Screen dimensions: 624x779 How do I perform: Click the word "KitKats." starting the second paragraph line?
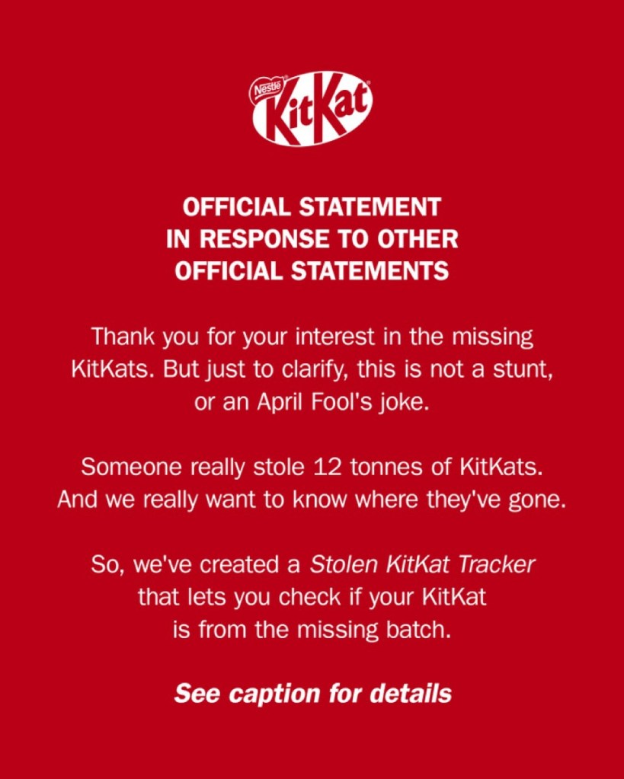click(x=104, y=369)
